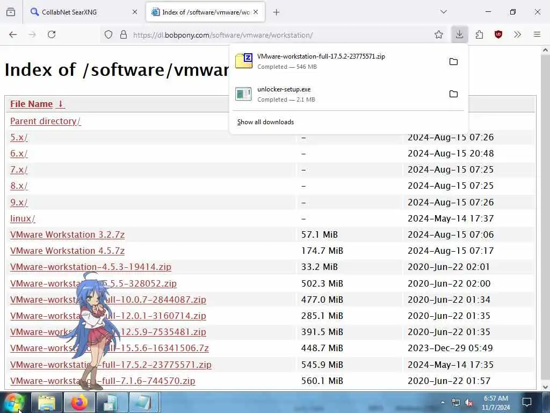Open the network tray icon
This screenshot has height=413, width=550.
[x=455, y=403]
